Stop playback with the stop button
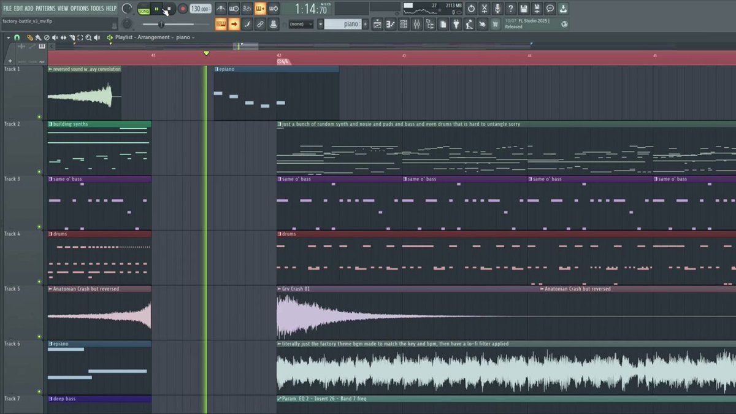The height and width of the screenshot is (414, 736). [x=169, y=9]
